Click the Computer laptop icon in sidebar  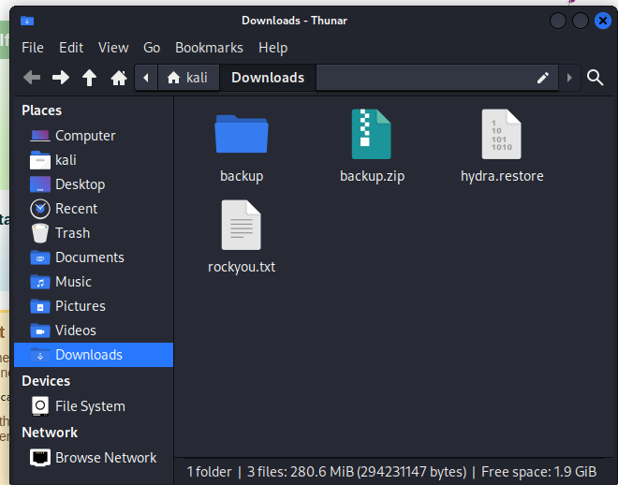[x=40, y=136]
